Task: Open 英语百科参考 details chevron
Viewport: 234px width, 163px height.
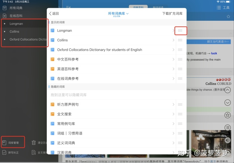Action: point(174,69)
